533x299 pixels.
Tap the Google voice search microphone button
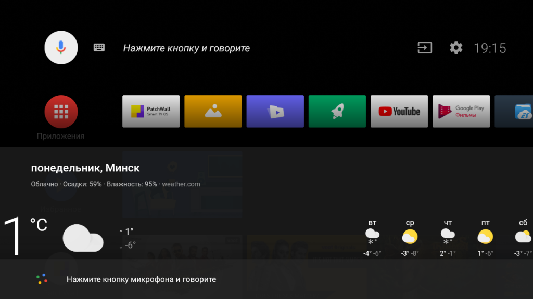(61, 48)
